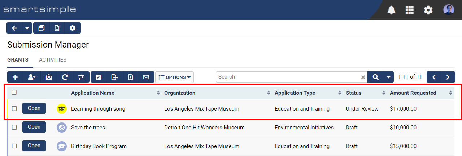462x156 pixels.
Task: Toggle the select-all checkbox in the table header
Action: point(14,93)
